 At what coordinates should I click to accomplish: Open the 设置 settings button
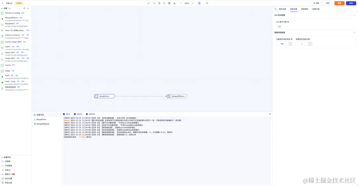316,3
